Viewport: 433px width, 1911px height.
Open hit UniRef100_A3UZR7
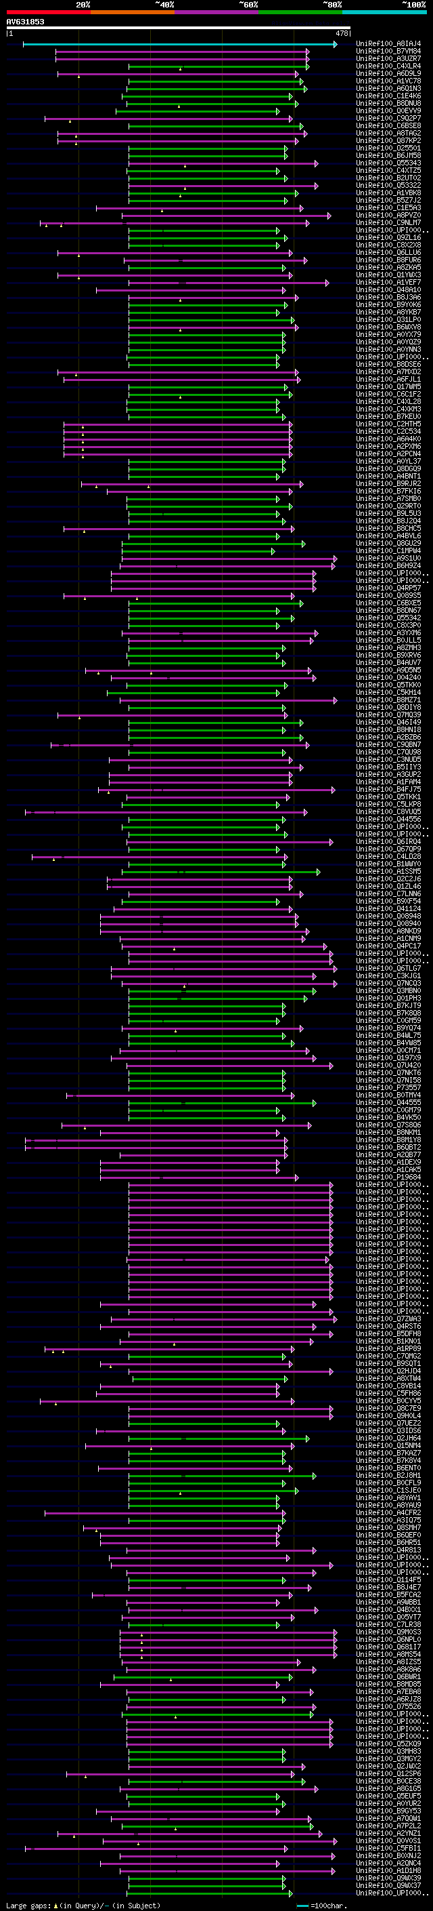[x=388, y=58]
